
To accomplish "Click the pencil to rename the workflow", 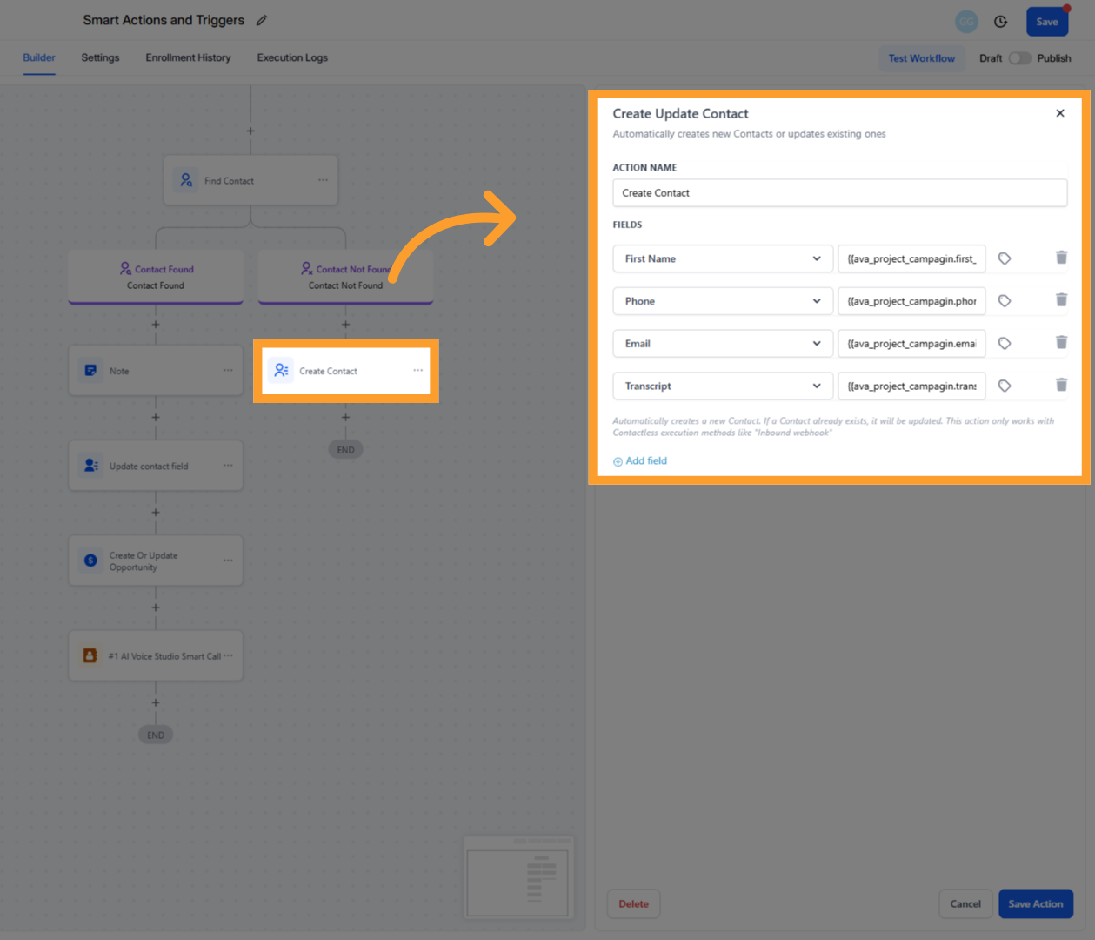I will pyautogui.click(x=262, y=19).
